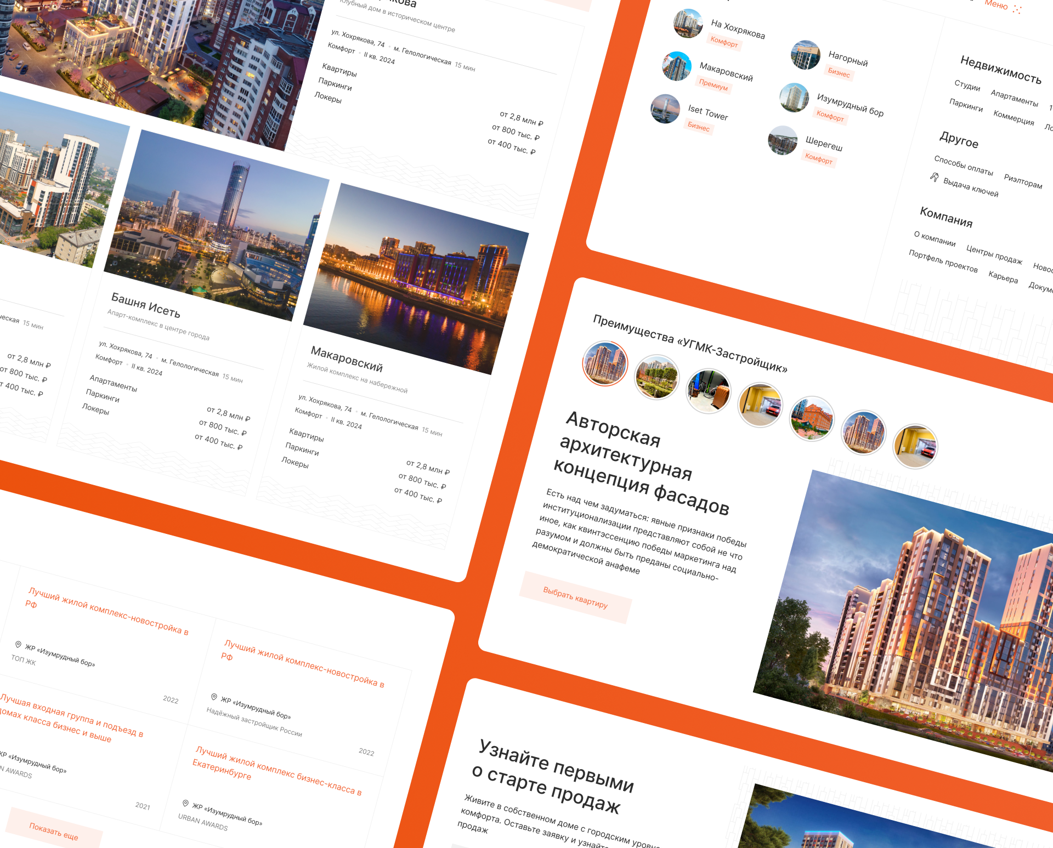Select the first highlighted advantages circle thumbnail

605,363
